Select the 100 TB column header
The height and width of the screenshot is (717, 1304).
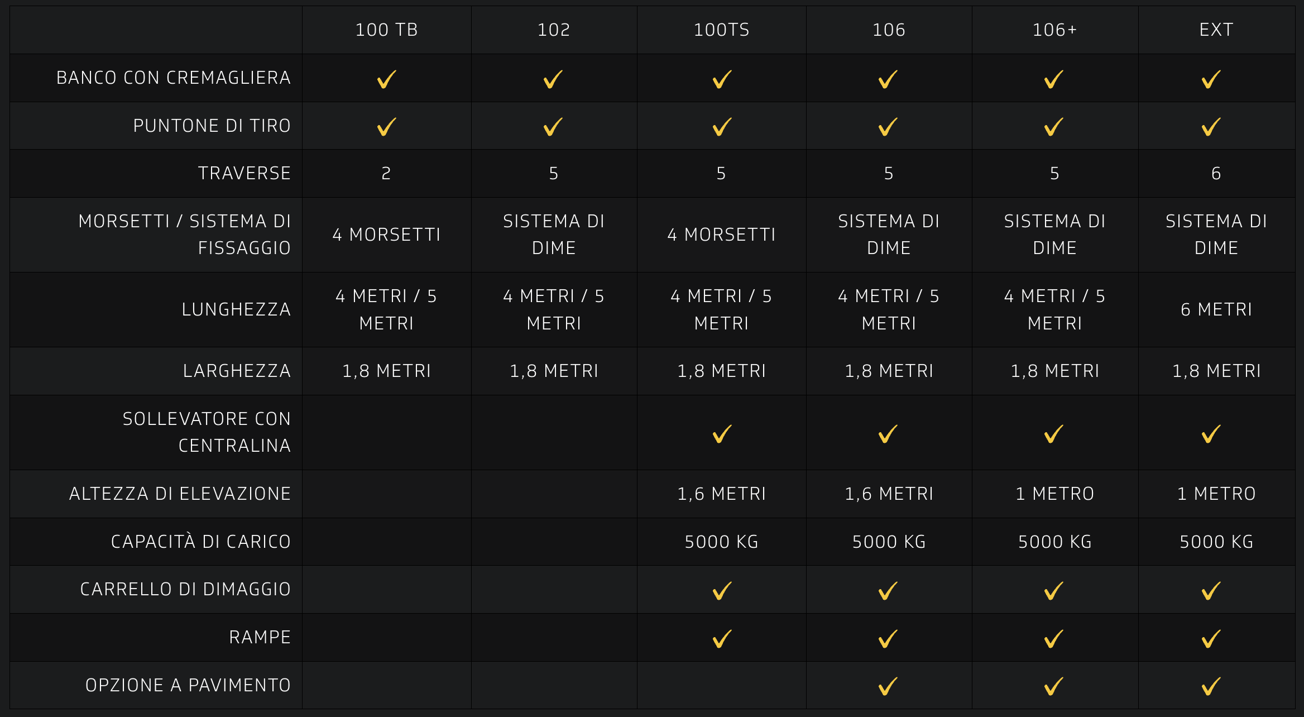386,30
